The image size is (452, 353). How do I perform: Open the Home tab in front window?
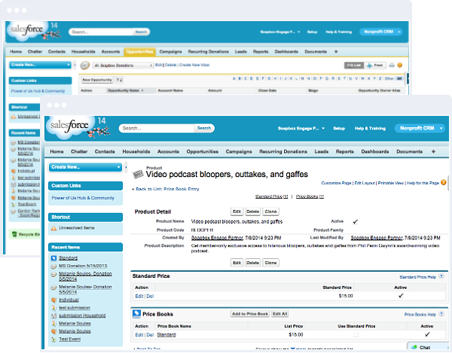point(56,151)
